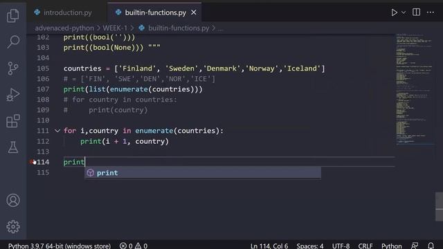Open the Manage gear menu
Image resolution: width=443 pixels, height=249 pixels.
13,226
